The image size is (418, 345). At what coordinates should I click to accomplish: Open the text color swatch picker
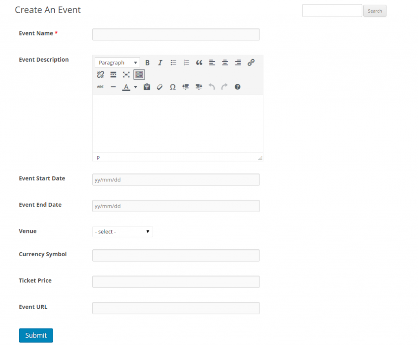[x=127, y=87]
